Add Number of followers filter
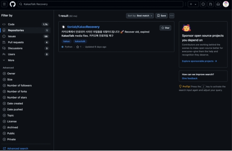The height and width of the screenshot is (151, 232). pos(17,86)
